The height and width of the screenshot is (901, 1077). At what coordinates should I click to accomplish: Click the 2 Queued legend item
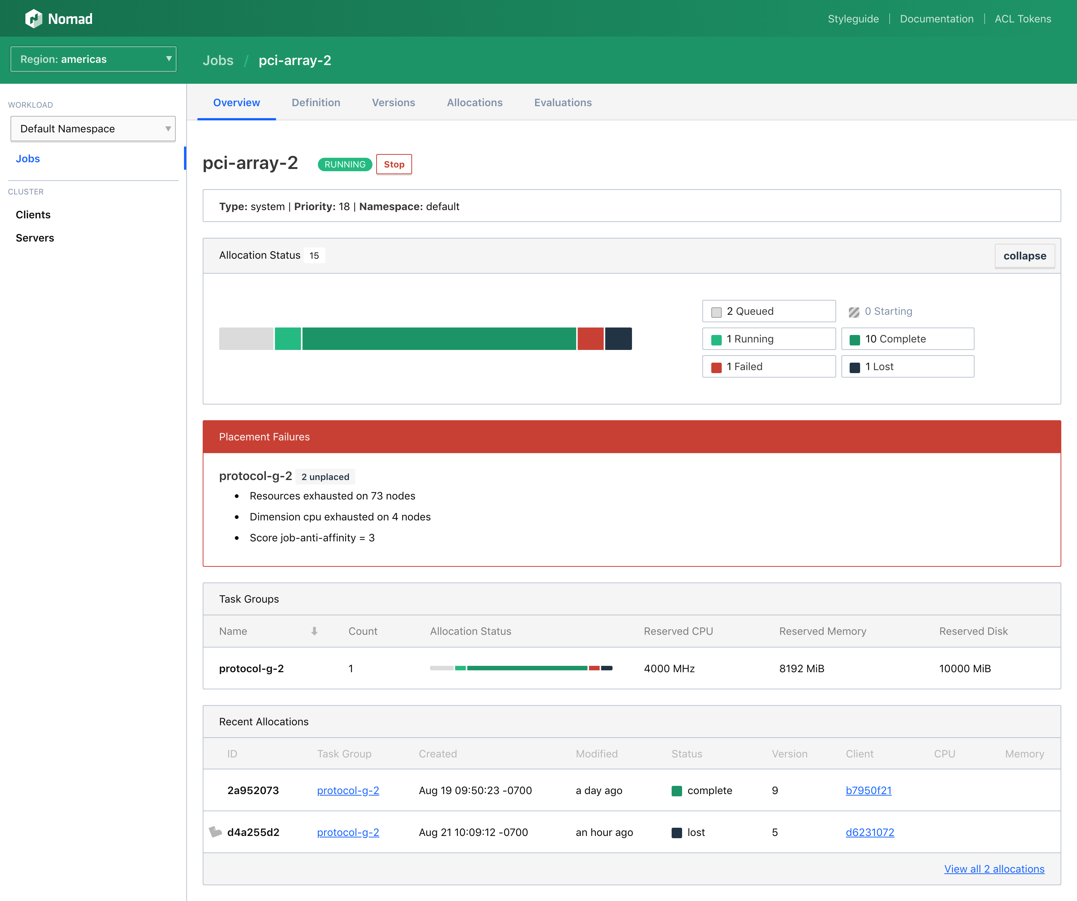pyautogui.click(x=769, y=311)
